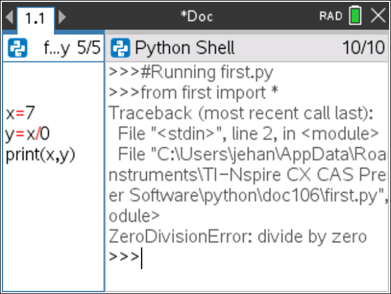Click the Traceback (most recent call last) line
The height and width of the screenshot is (294, 391).
[x=241, y=114]
